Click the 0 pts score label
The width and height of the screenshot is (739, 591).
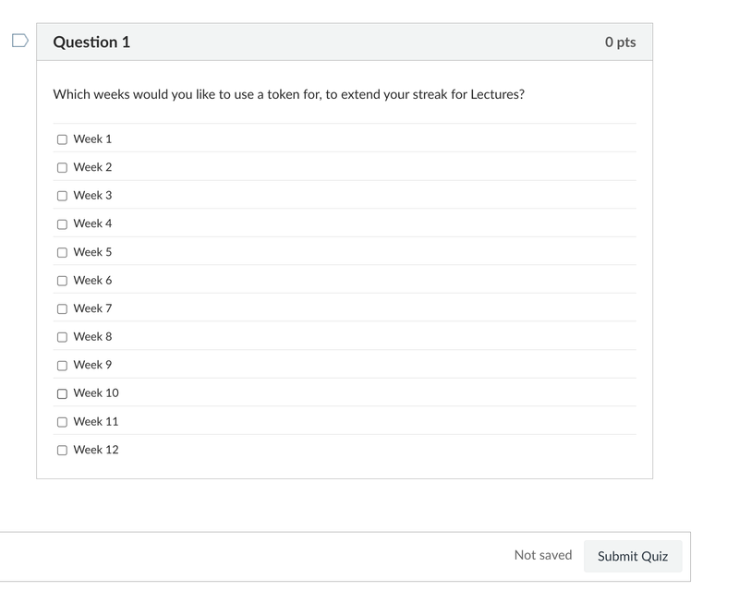tap(620, 42)
